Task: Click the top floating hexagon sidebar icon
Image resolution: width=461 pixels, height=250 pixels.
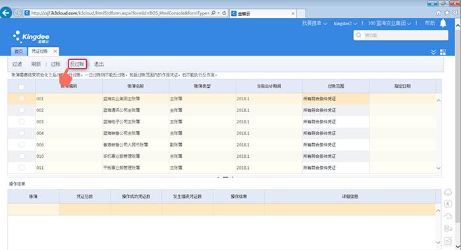Action: (x=448, y=193)
